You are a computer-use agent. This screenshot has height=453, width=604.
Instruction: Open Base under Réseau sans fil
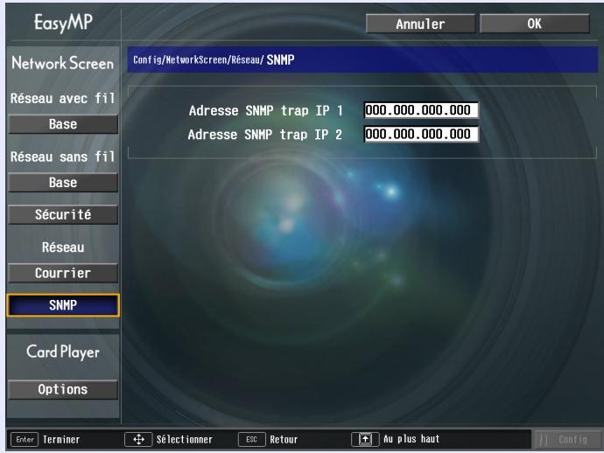pos(63,183)
